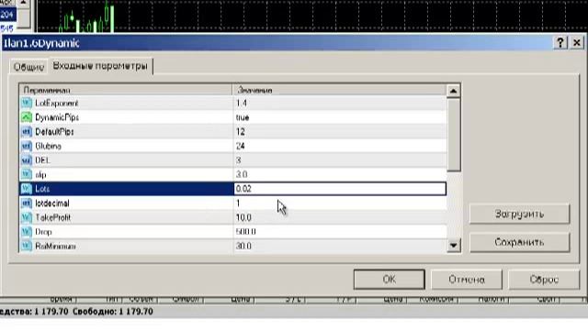Screen dimensions: 588x330
Task: Click the parameters list scroll down arrow
Action: coord(453,246)
